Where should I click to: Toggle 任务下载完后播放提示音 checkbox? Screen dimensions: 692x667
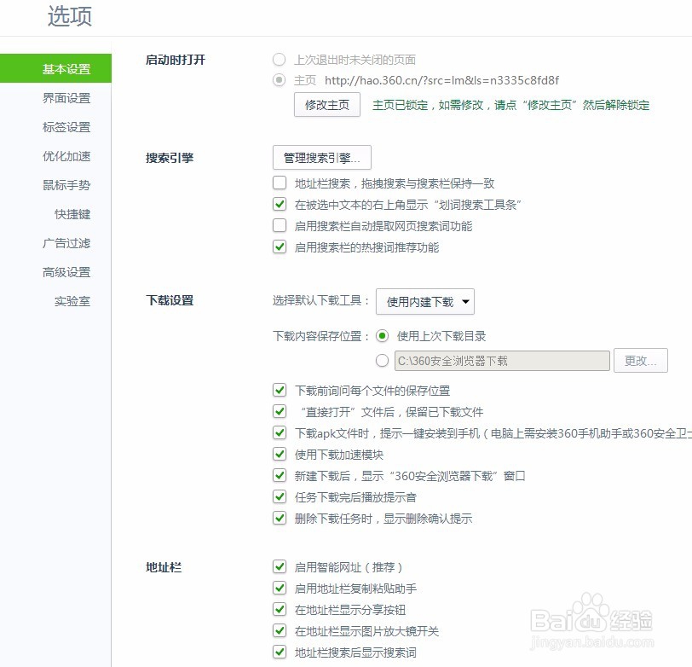(280, 496)
